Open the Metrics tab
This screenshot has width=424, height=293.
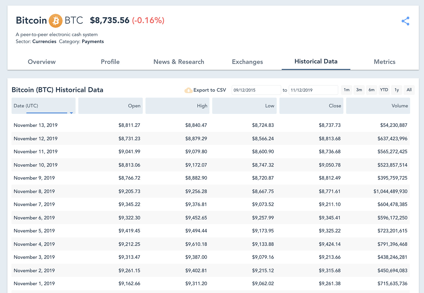tap(384, 62)
